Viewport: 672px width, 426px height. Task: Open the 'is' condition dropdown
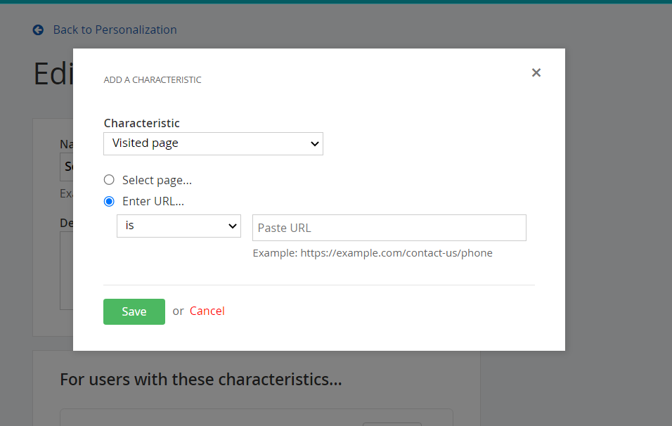[x=179, y=226]
